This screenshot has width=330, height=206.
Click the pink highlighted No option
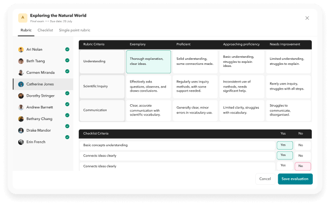[x=303, y=166]
